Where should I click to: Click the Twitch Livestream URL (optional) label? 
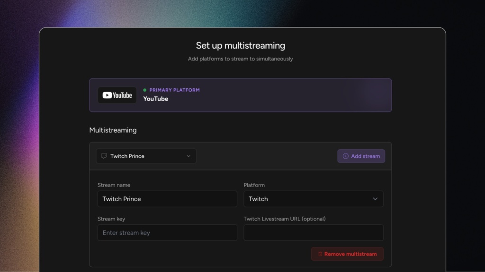coord(285,219)
